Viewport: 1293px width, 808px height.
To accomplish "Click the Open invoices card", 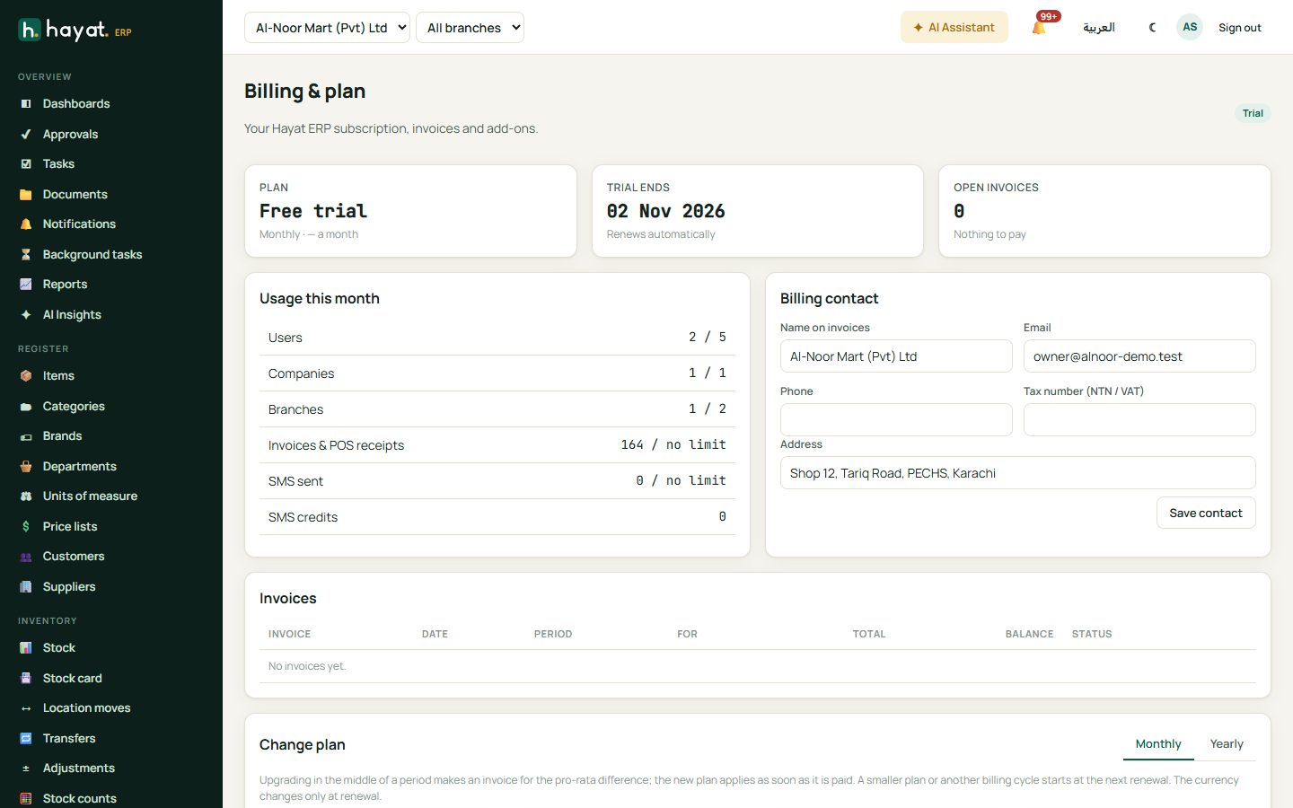I will tap(1104, 211).
